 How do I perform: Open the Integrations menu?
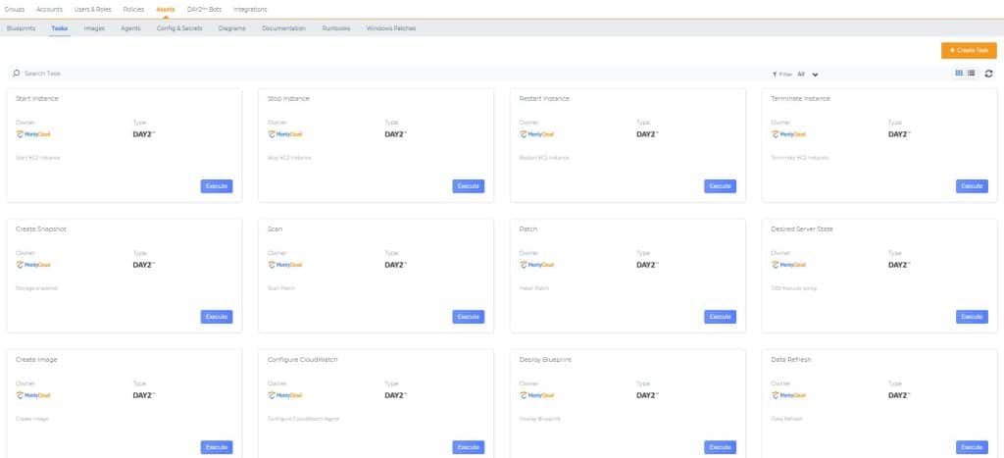click(250, 9)
